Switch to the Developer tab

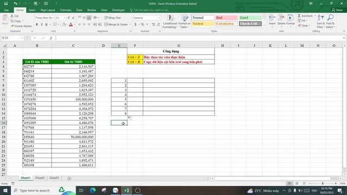pos(118,10)
